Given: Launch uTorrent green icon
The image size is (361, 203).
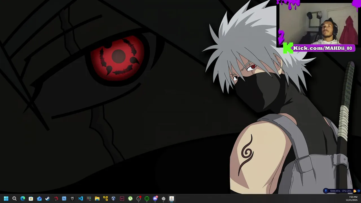Looking at the screenshot, I should [130, 199].
